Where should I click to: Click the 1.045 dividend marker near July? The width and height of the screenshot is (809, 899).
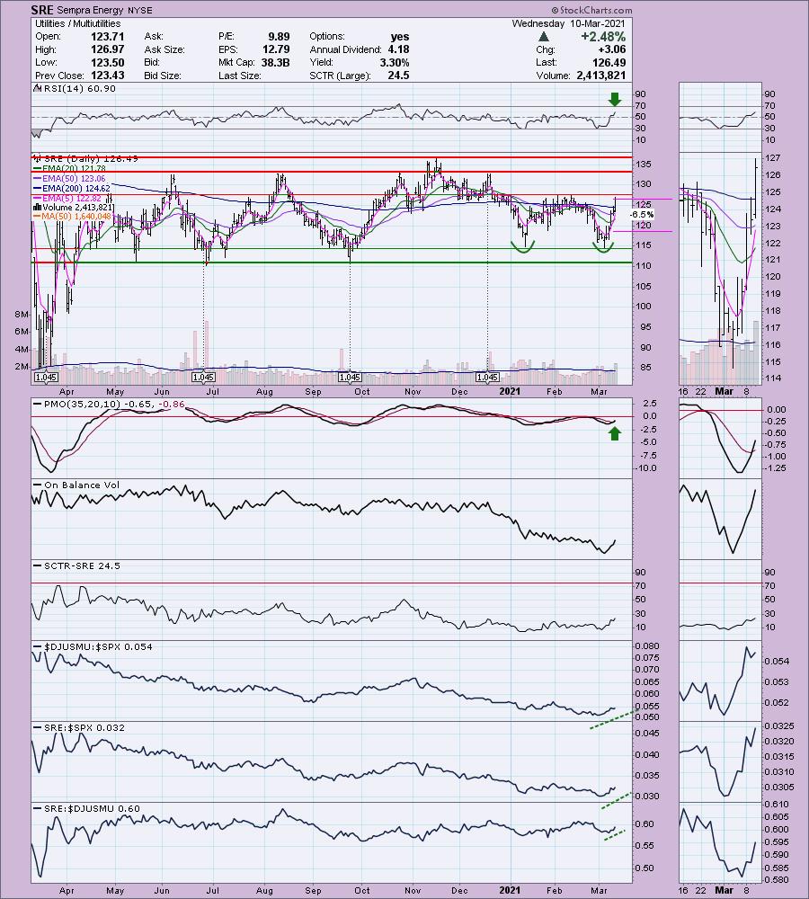click(x=203, y=378)
